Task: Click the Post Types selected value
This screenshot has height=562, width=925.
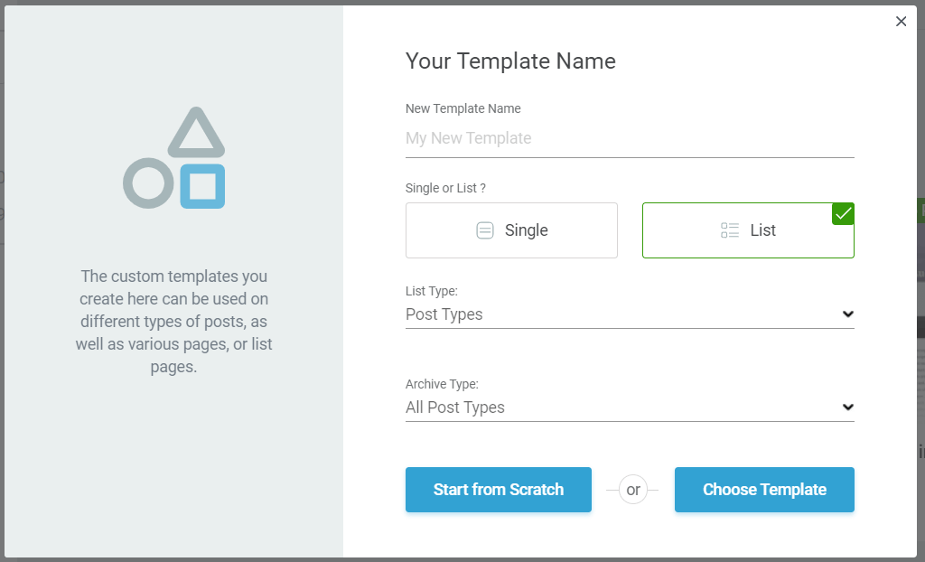Action: click(444, 314)
